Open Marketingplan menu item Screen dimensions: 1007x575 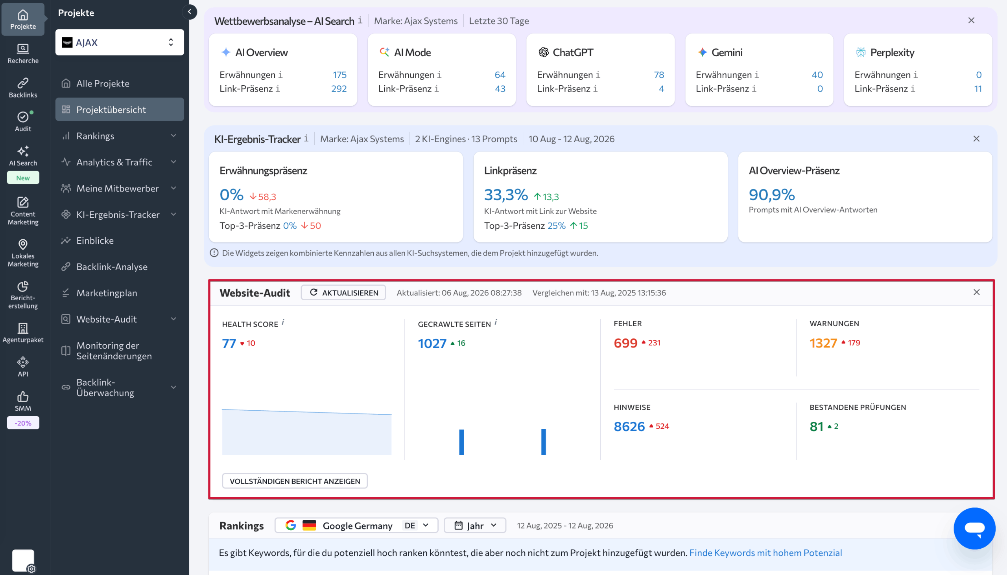click(119, 293)
